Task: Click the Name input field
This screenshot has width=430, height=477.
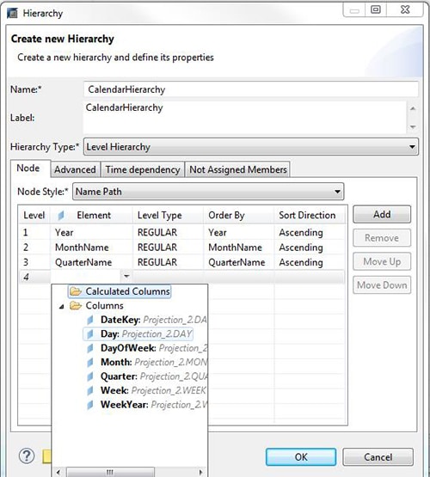Action: pyautogui.click(x=251, y=89)
